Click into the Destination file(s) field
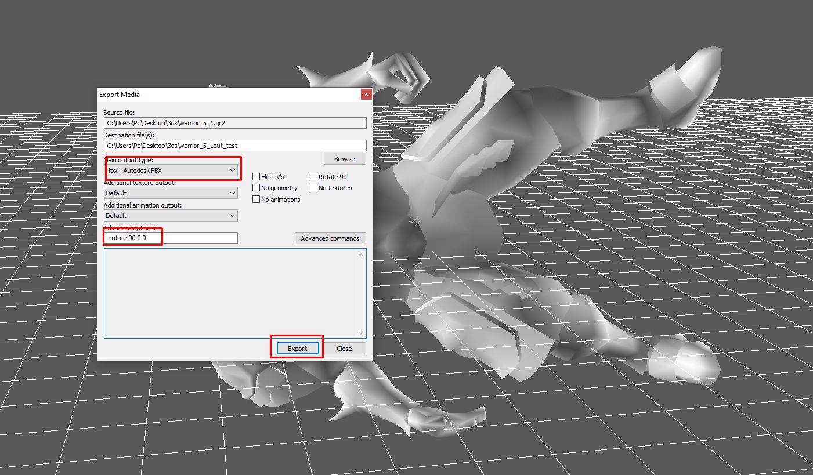 pos(235,146)
